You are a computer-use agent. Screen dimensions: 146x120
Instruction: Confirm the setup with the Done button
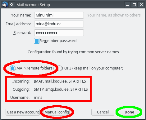coord(129,112)
